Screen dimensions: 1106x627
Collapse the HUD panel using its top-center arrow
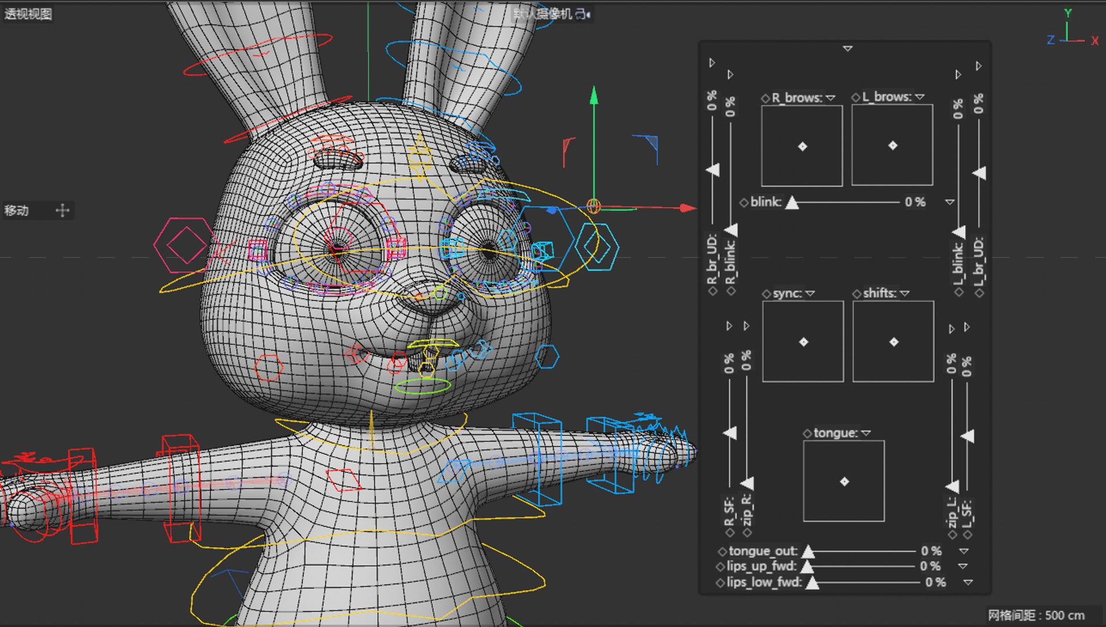pos(848,49)
